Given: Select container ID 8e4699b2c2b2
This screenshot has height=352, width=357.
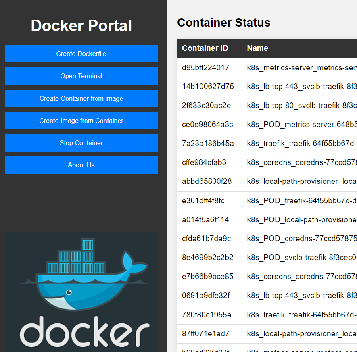Looking at the screenshot, I should click(x=208, y=257).
